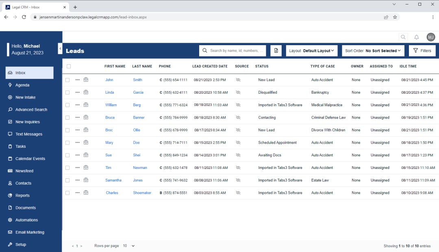Open the Layout dropdown
This screenshot has width=439, height=252.
pos(311,50)
